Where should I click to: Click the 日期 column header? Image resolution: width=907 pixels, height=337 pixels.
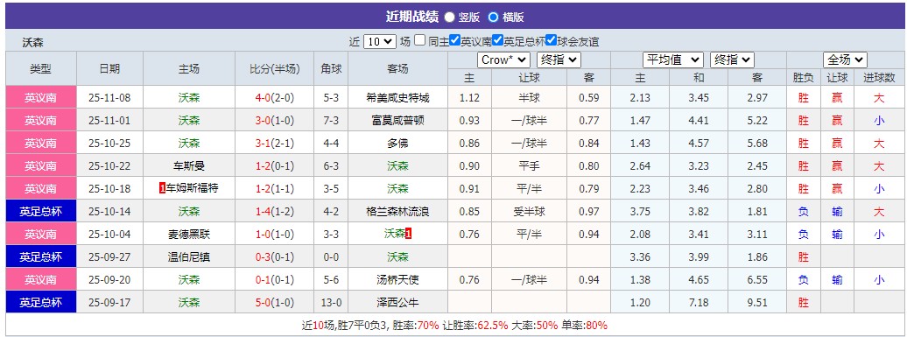[x=109, y=69]
